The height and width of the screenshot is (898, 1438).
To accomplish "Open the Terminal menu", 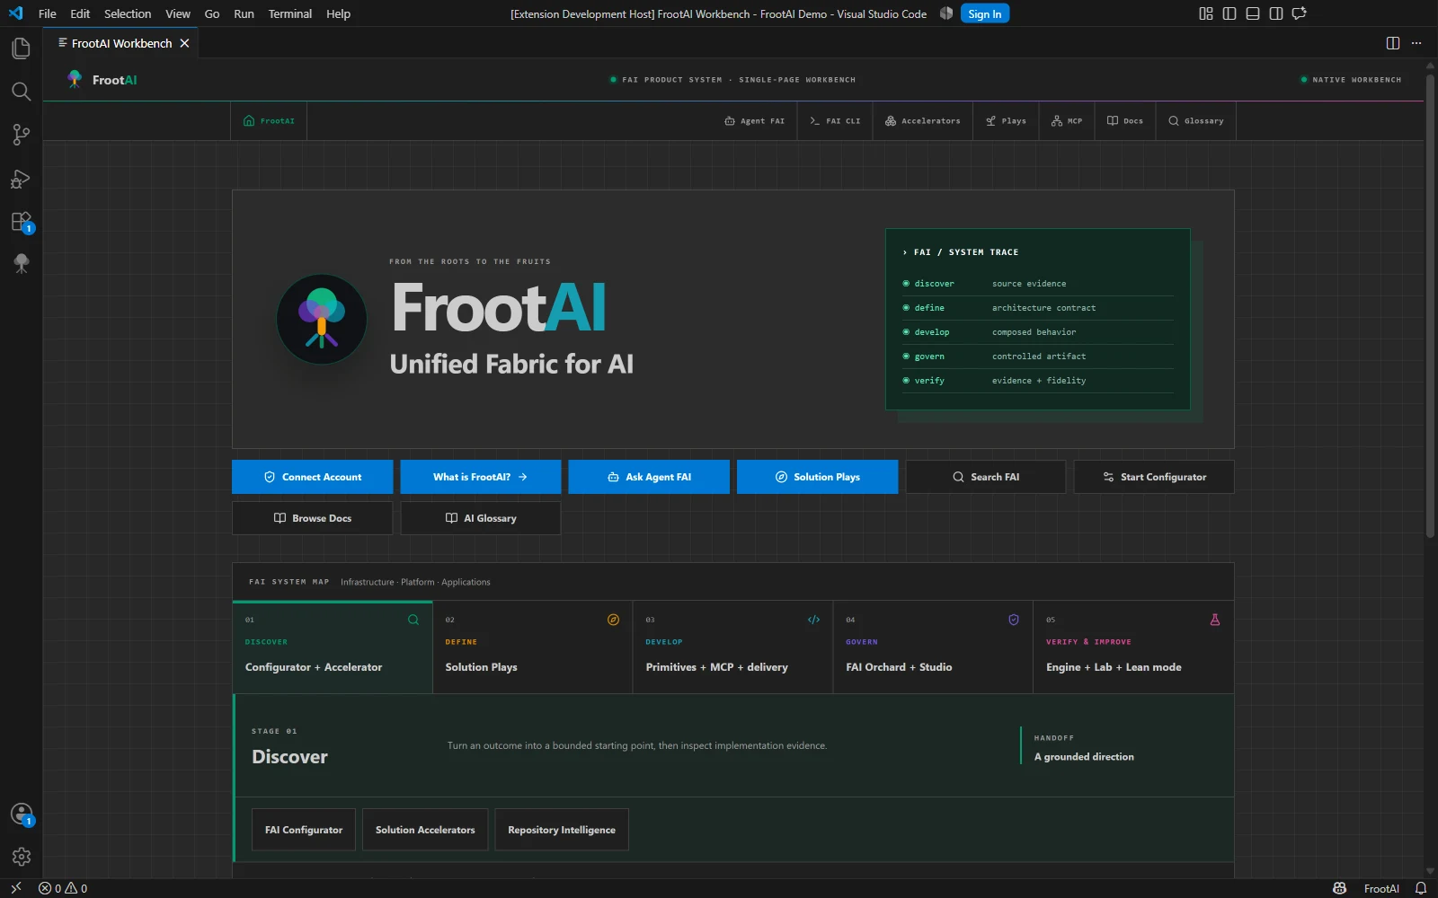I will (290, 13).
